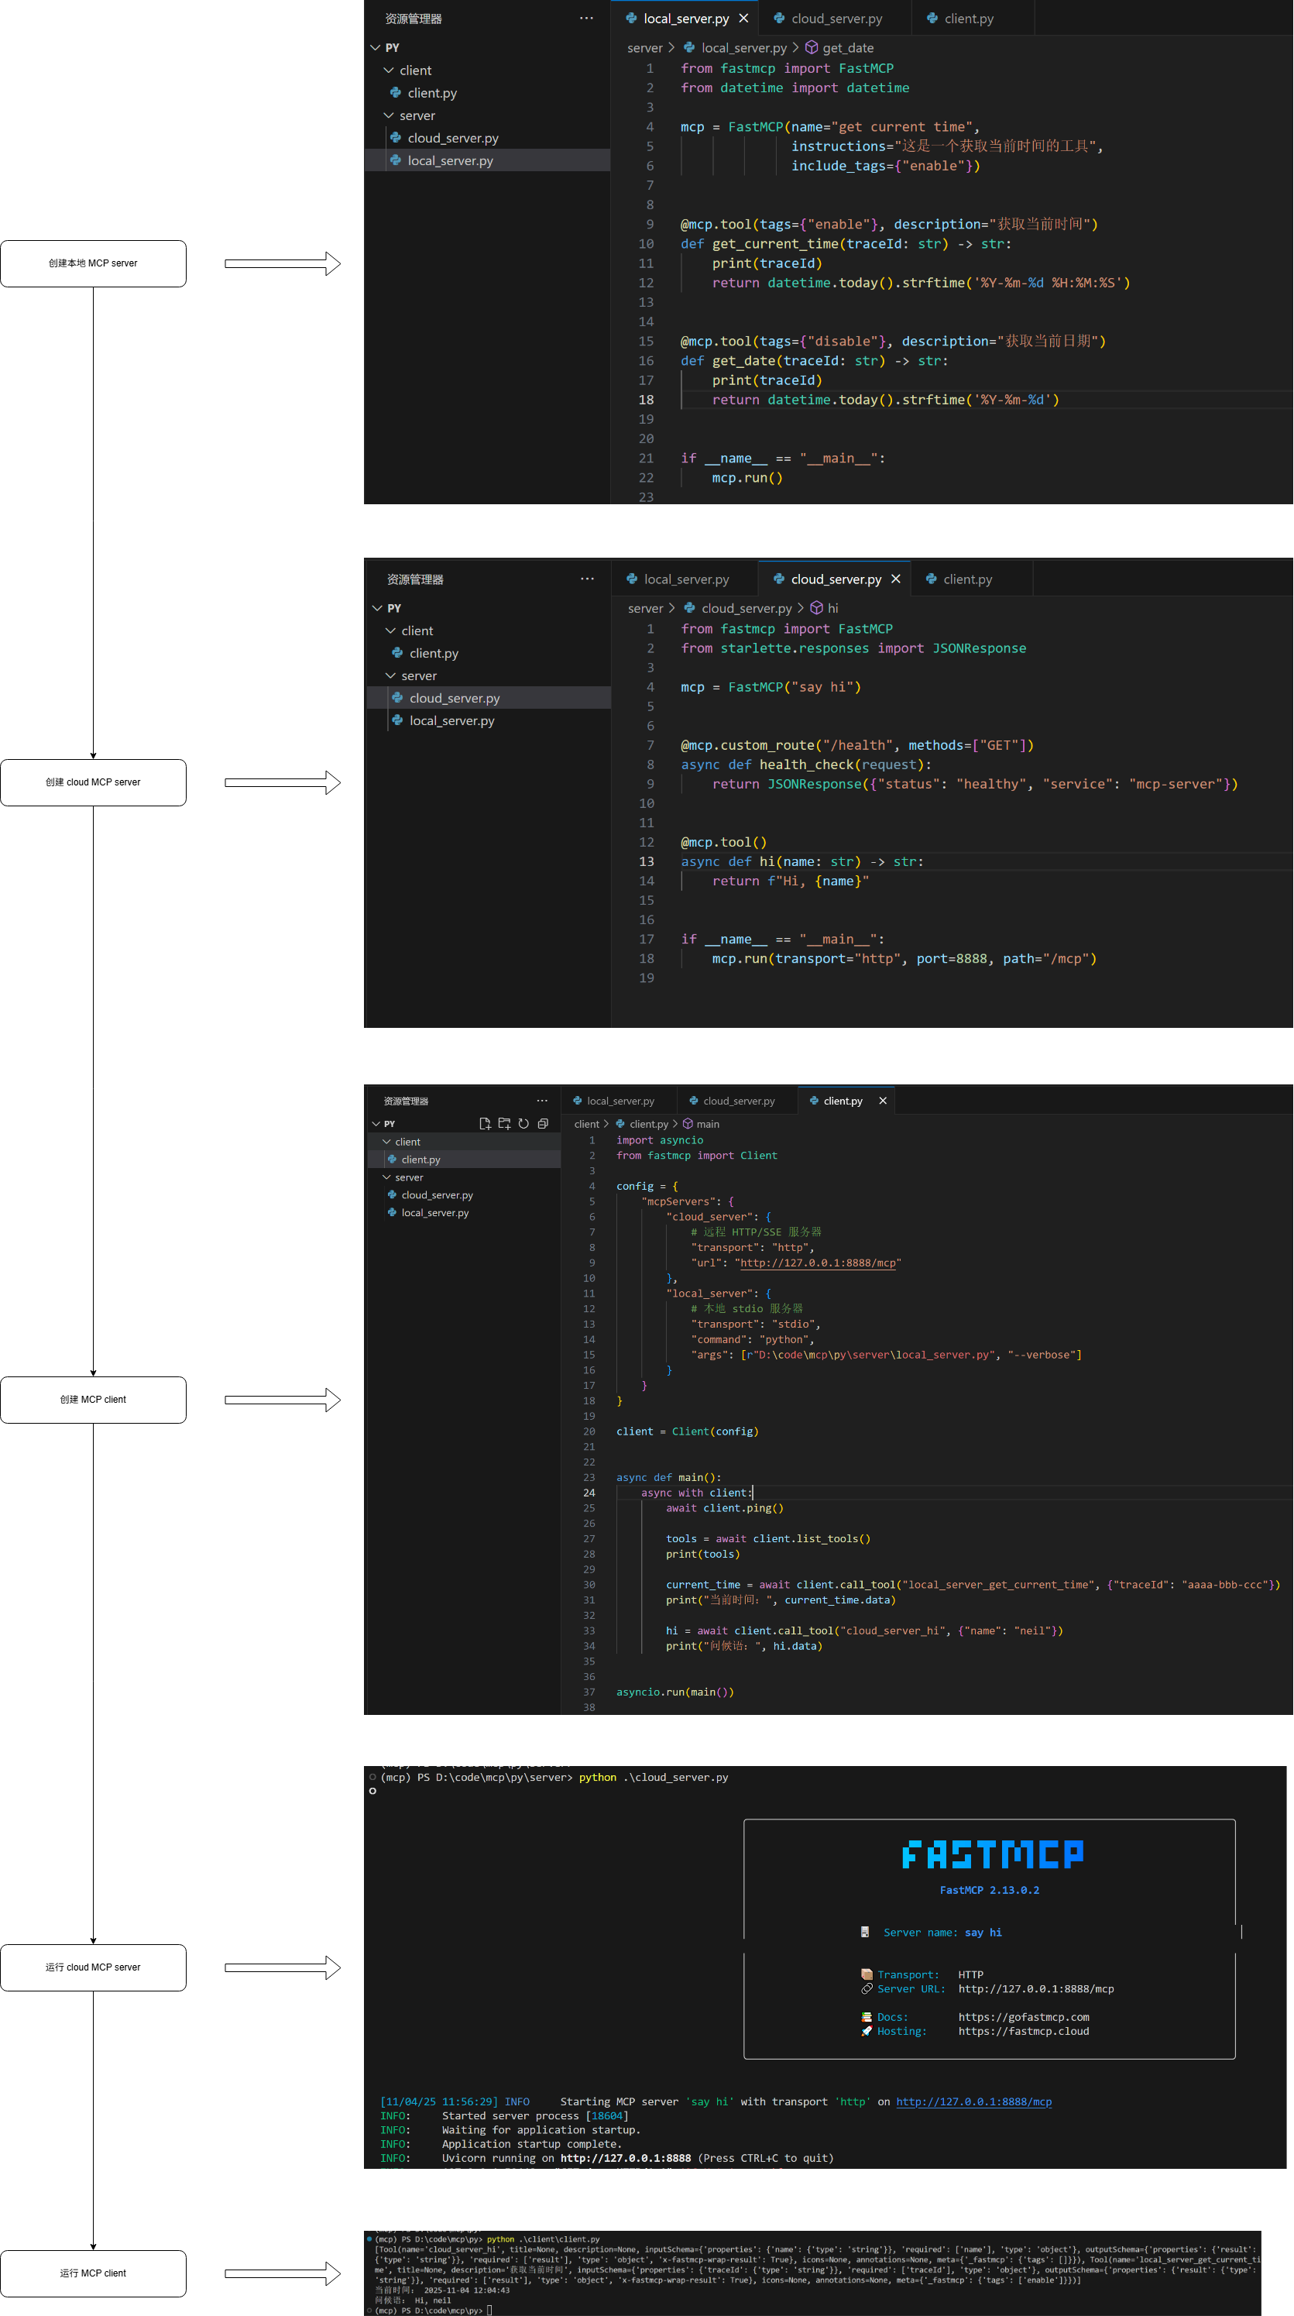Click the '创建本地 MCP server' flowchart box
The height and width of the screenshot is (2316, 1294).
(x=94, y=263)
